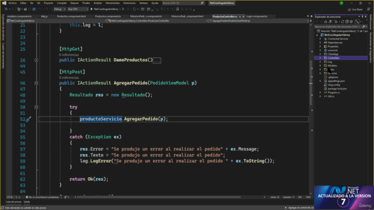Click the hot reload refresh icon
This screenshot has width=374, height=210.
(134, 9)
